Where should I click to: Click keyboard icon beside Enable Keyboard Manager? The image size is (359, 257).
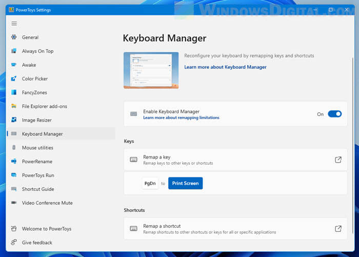click(x=133, y=114)
